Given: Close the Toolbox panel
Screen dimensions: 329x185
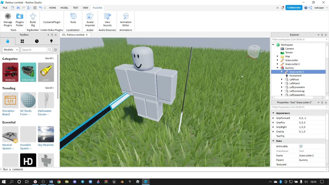Looking at the screenshot, I should pos(56,35).
